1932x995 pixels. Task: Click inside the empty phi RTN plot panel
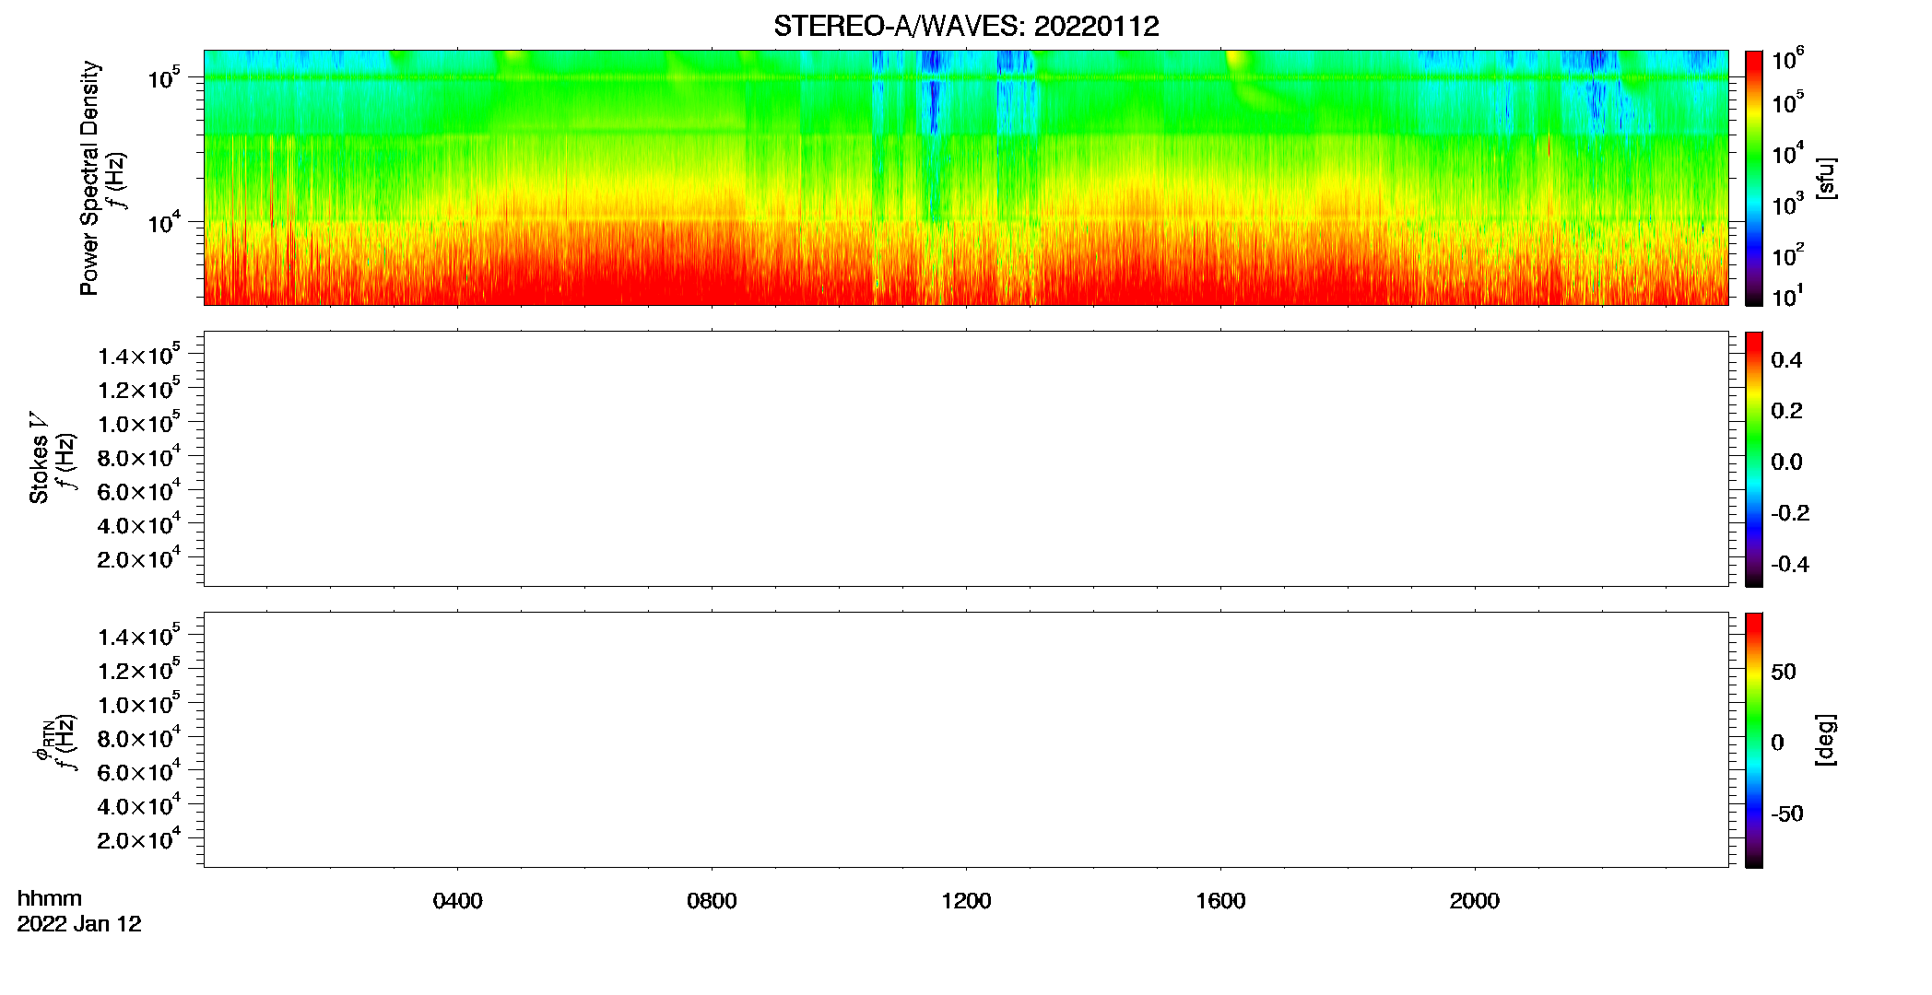(x=966, y=740)
